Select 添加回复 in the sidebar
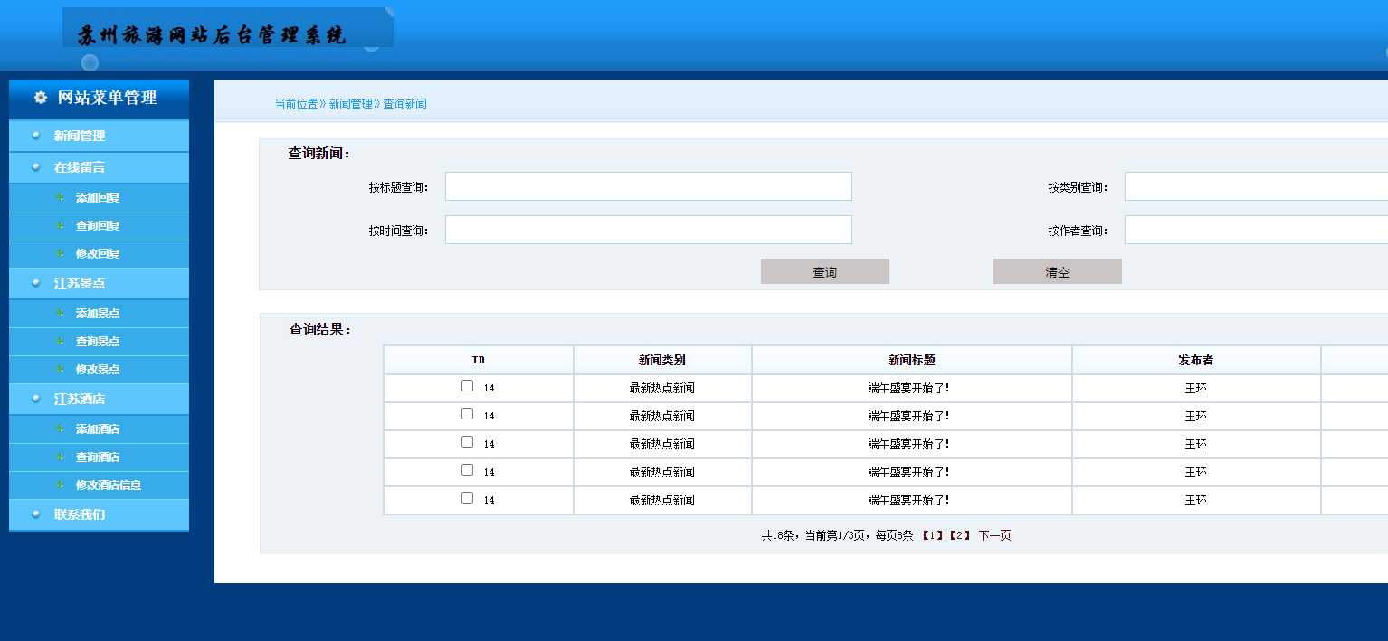 [98, 197]
